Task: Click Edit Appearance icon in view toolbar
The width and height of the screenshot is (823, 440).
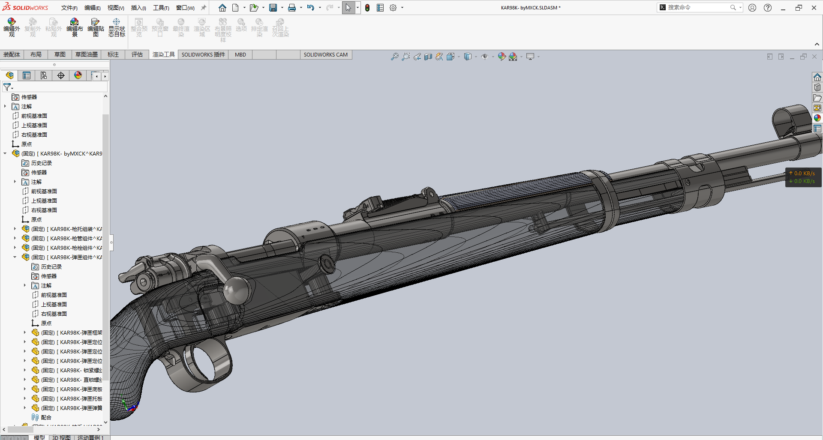Action: [502, 57]
